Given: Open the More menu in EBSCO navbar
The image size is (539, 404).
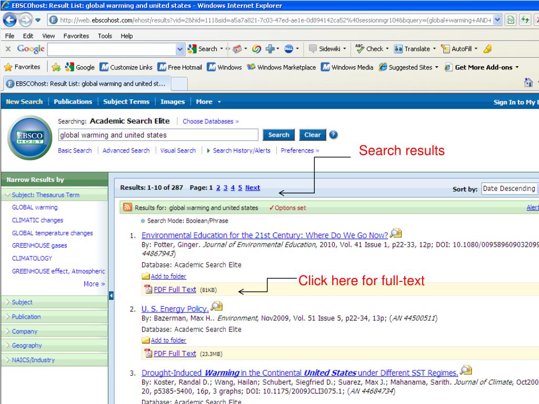Looking at the screenshot, I should click(208, 102).
